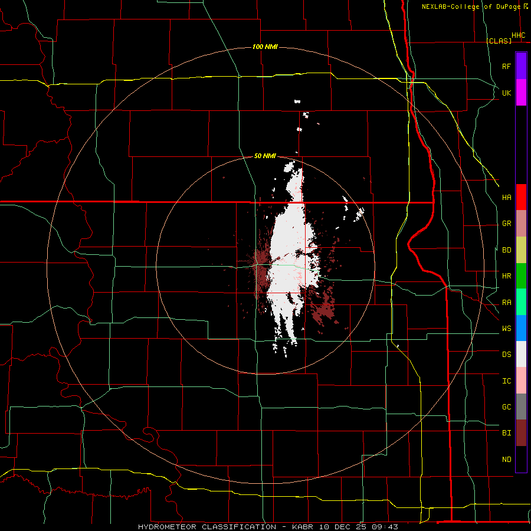The image size is (531, 531).
Task: Select the IC light pink legend swatch
Action: click(x=521, y=381)
